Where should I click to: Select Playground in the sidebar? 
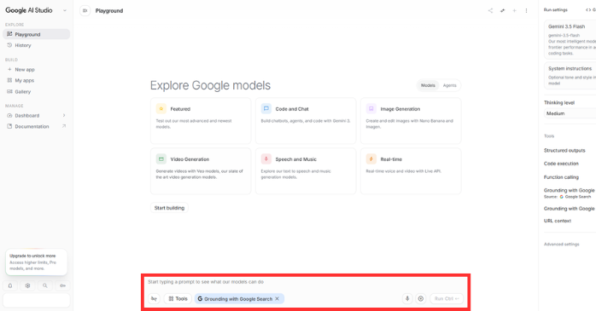[37, 34]
